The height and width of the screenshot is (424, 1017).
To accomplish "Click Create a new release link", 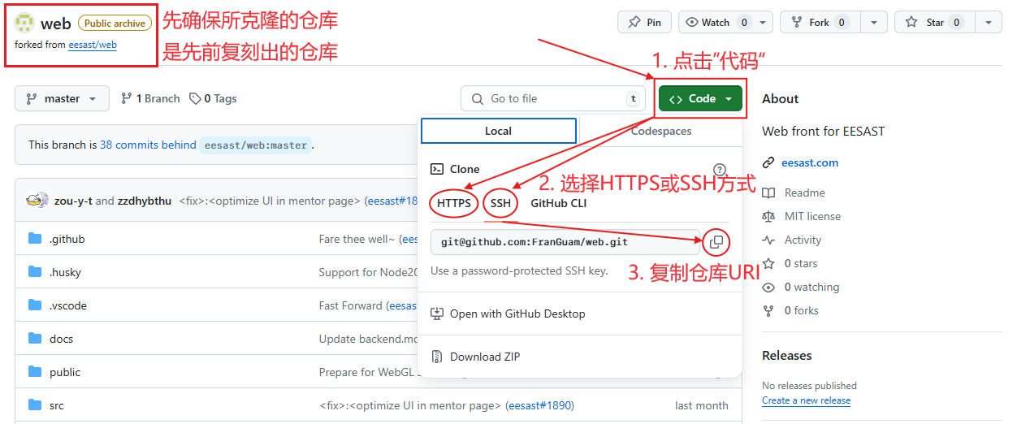I will [806, 400].
